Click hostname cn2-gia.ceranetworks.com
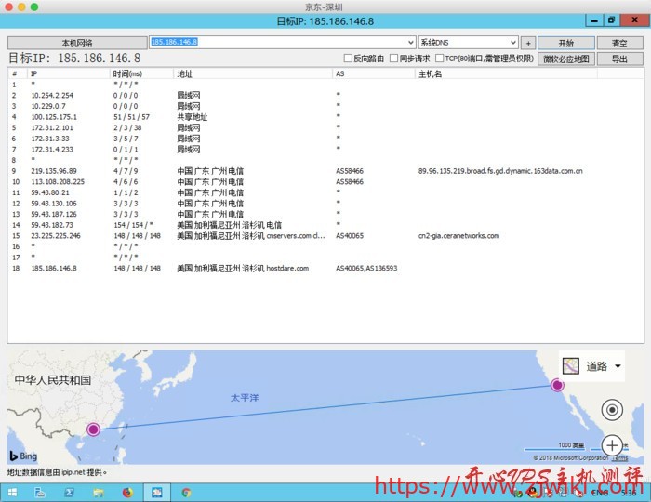Image resolution: width=651 pixels, height=502 pixels. point(458,235)
